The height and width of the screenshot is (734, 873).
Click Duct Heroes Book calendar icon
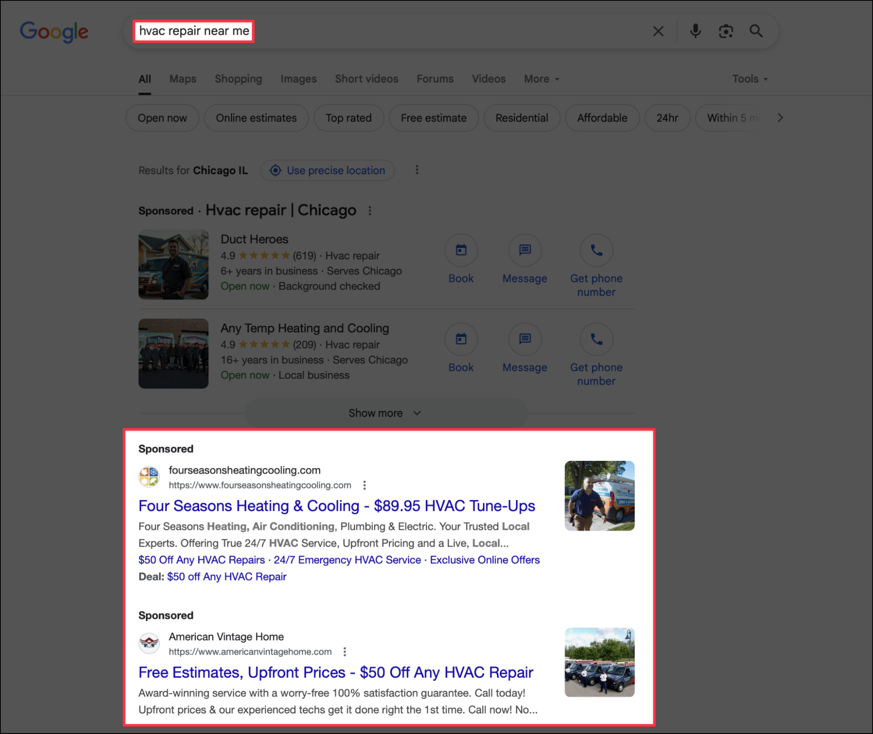click(461, 250)
